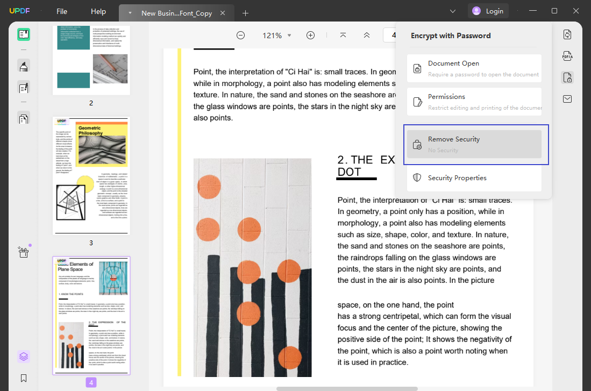
Task: Open the File menu
Action: pos(61,11)
